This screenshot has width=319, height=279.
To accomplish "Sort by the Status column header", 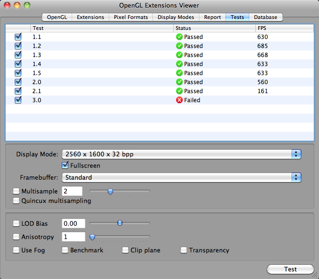I will (215, 28).
